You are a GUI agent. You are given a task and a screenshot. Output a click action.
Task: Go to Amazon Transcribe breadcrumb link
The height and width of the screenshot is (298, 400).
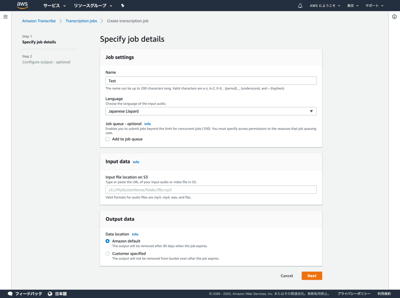coord(39,21)
